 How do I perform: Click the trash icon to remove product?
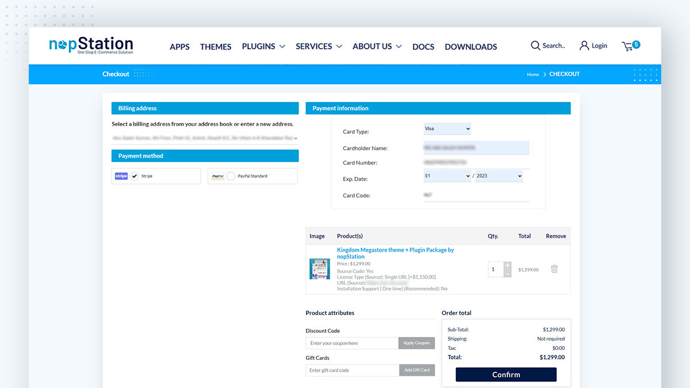coord(554,268)
